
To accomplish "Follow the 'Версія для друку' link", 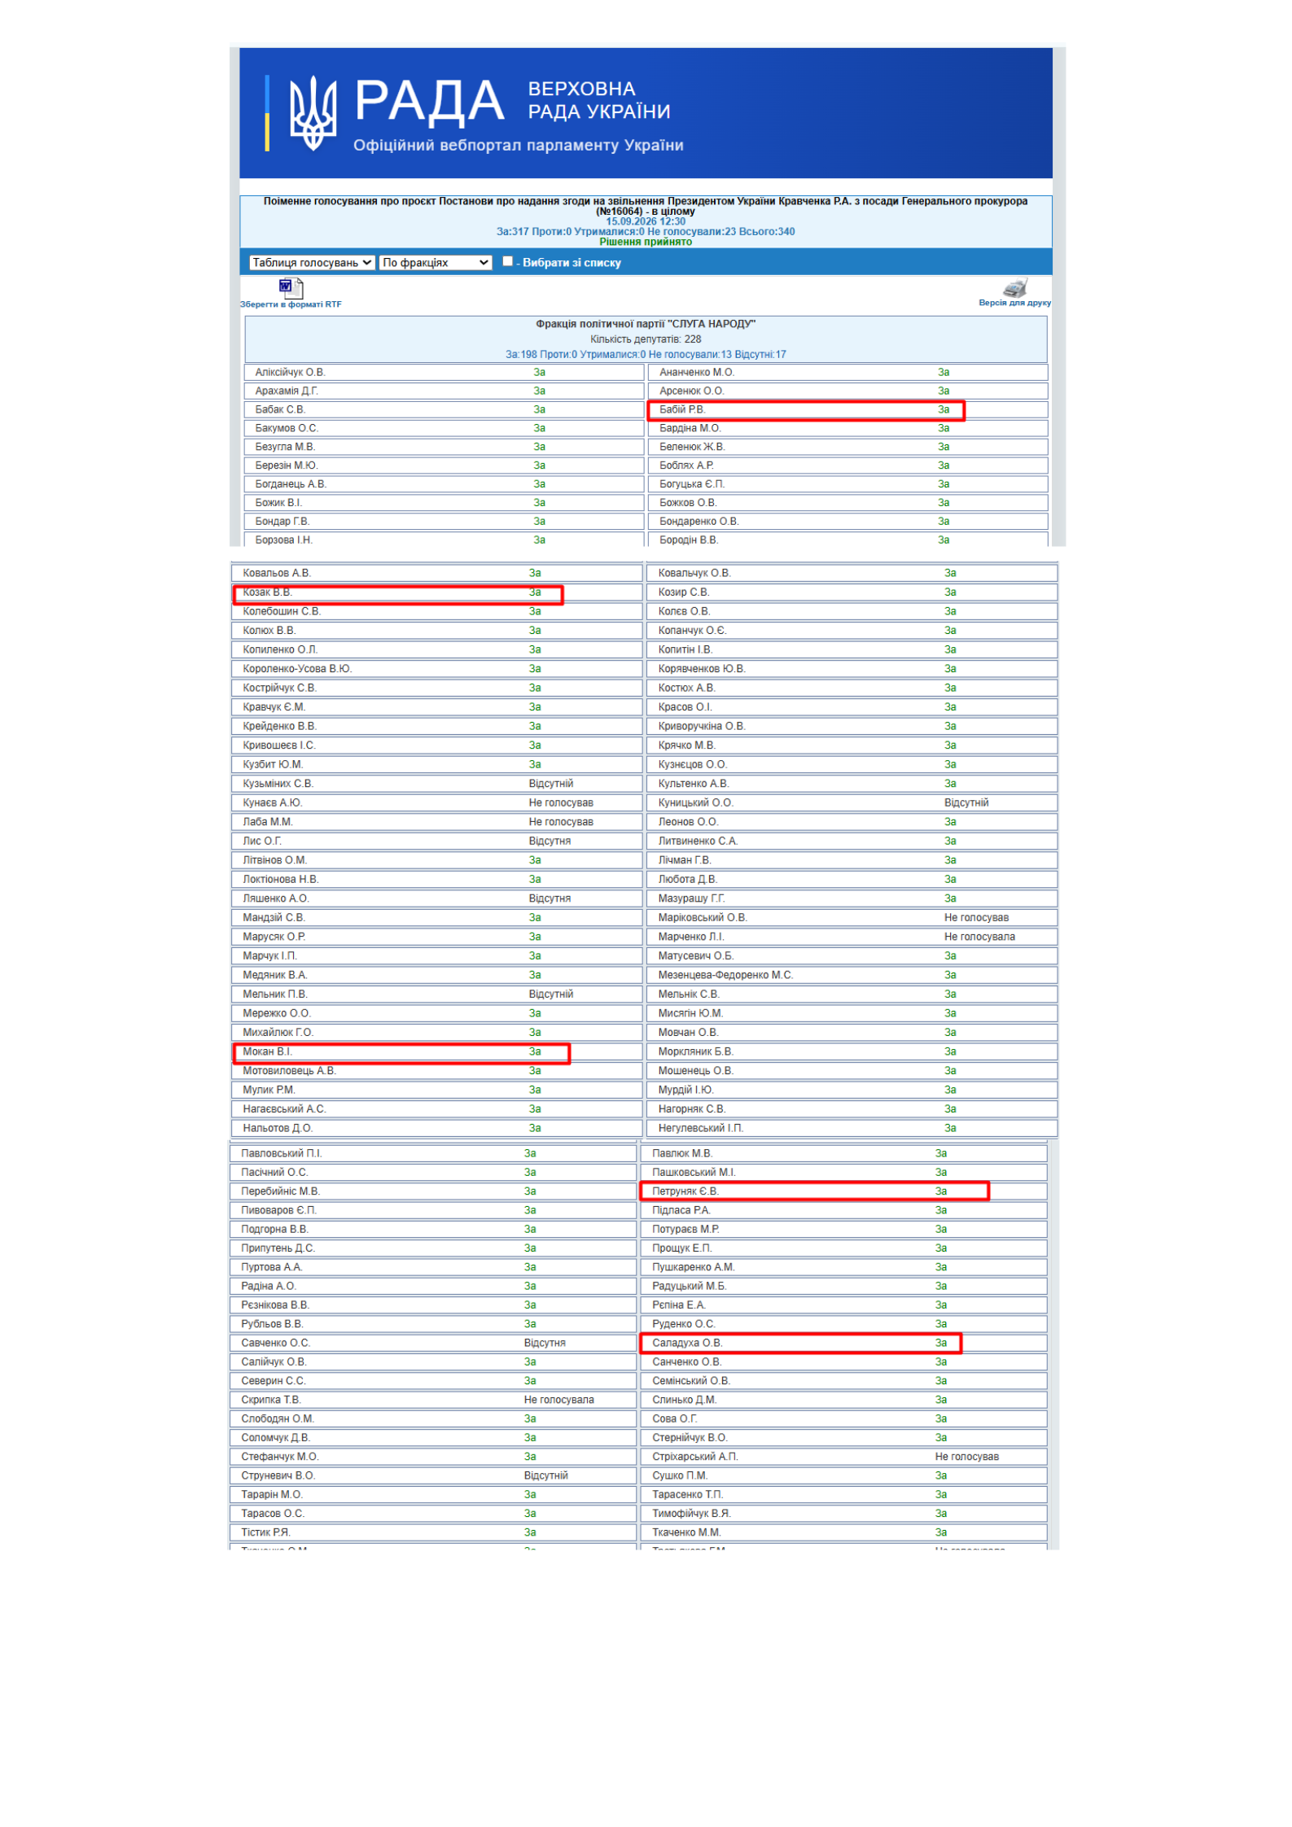I will pos(1014,303).
